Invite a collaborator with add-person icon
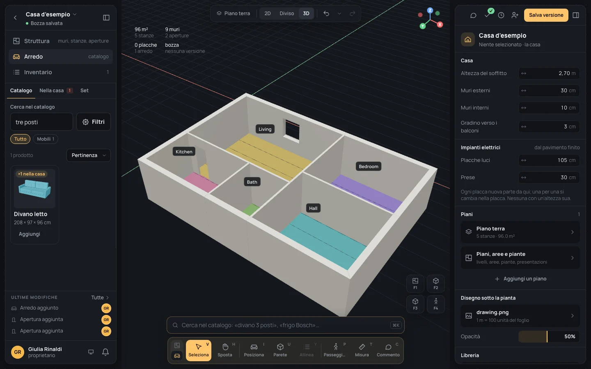 point(515,15)
